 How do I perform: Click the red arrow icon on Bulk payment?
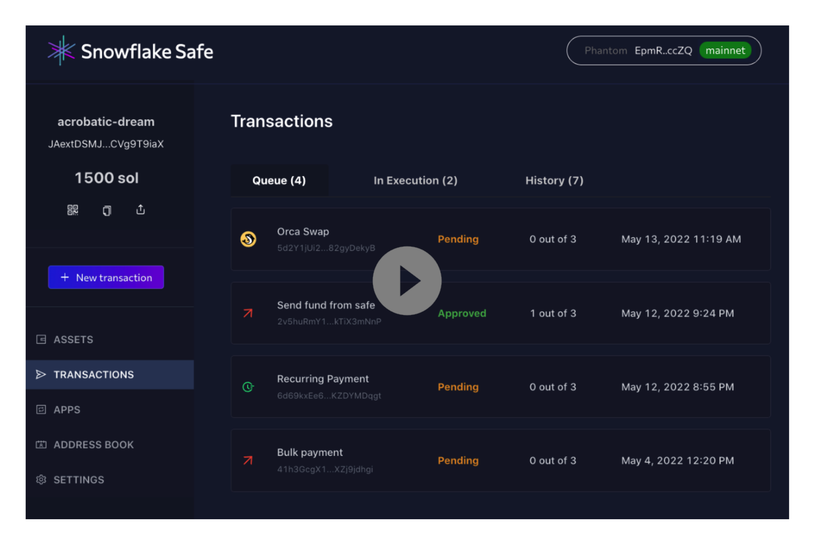pyautogui.click(x=247, y=460)
